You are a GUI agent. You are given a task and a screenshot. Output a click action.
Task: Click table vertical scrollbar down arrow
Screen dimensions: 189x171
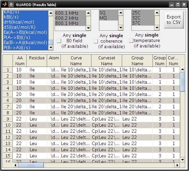click(x=183, y=160)
